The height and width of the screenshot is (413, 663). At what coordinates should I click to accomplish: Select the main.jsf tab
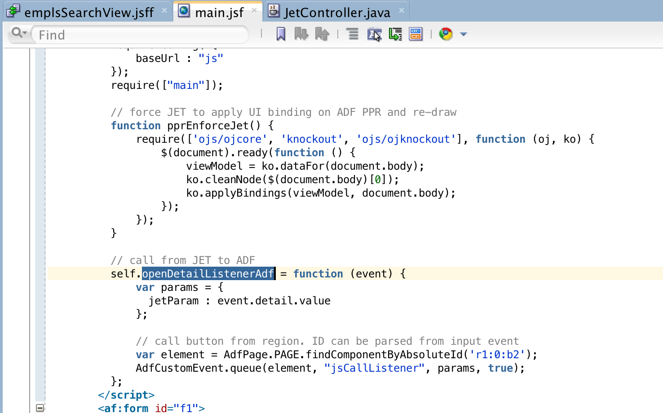[x=218, y=12]
